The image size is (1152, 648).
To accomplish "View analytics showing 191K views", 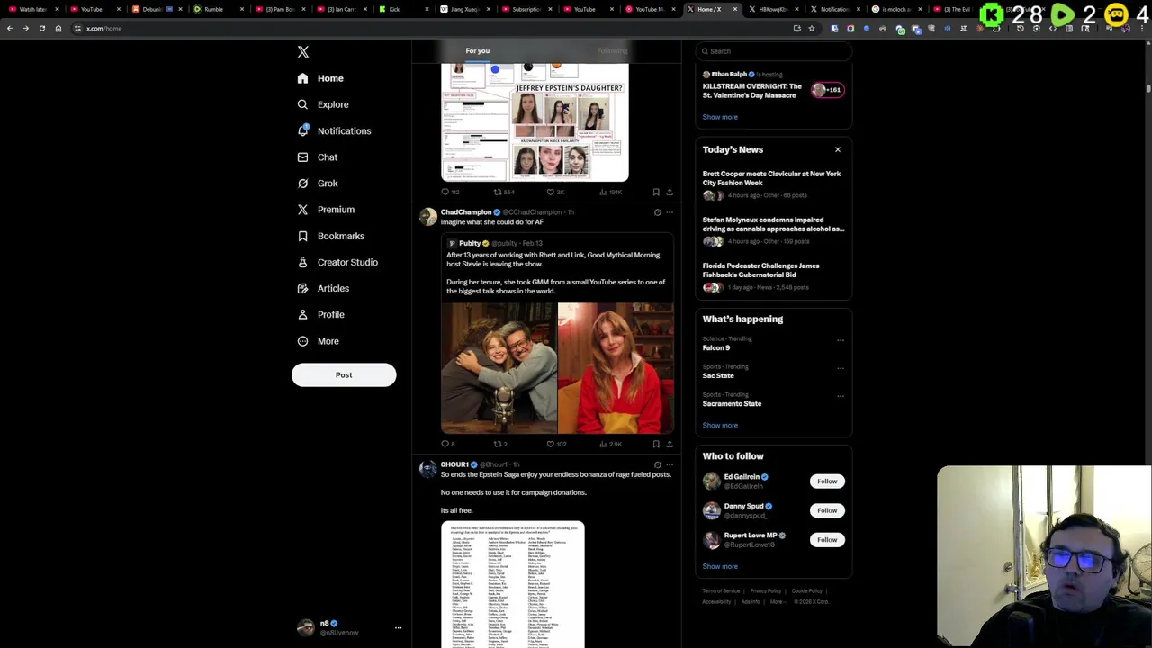I will [x=611, y=192].
